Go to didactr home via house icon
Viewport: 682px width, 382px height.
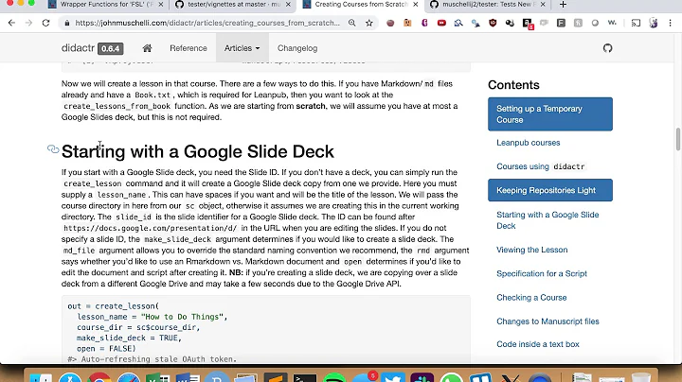click(x=147, y=48)
